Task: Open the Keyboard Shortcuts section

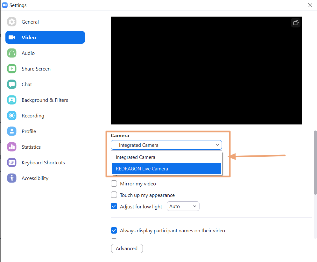Action: click(43, 162)
